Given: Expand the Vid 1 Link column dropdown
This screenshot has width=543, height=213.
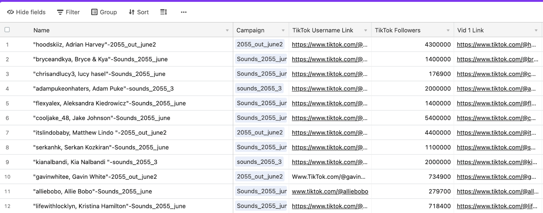Looking at the screenshot, I should point(536,31).
